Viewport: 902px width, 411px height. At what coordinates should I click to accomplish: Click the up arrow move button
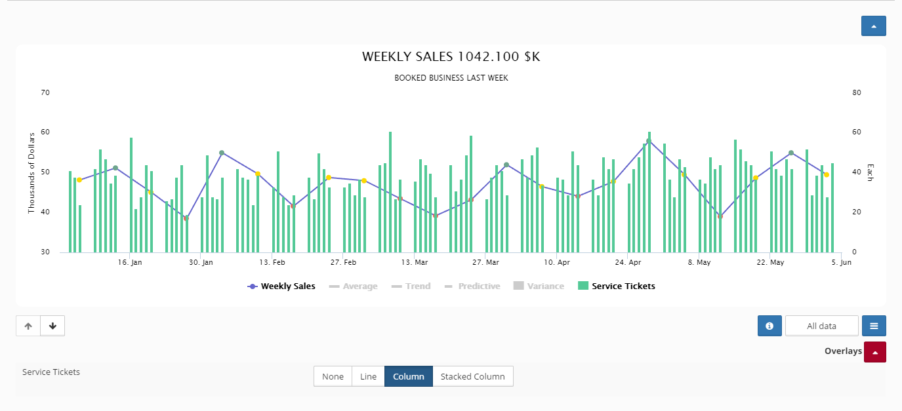[x=28, y=326]
